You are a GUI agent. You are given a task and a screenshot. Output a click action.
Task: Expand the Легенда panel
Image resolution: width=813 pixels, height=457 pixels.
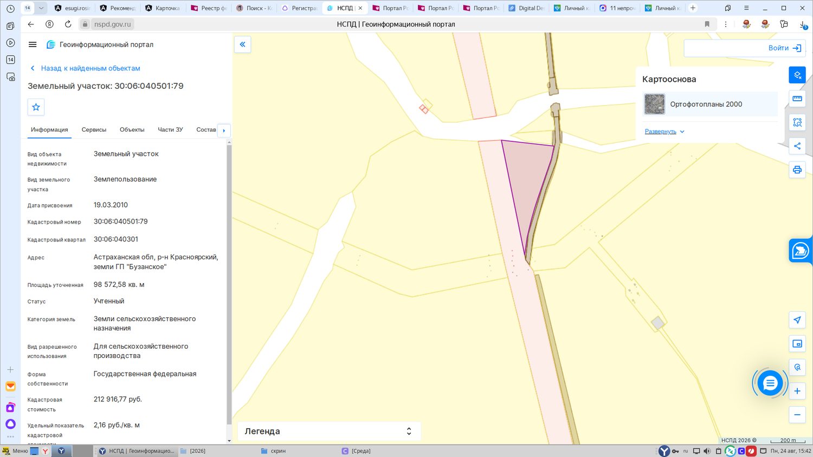click(x=329, y=431)
